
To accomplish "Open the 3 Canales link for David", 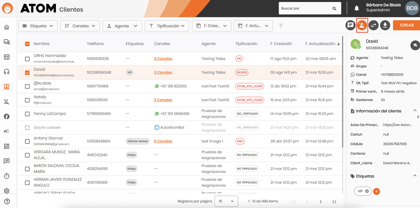I will [163, 72].
